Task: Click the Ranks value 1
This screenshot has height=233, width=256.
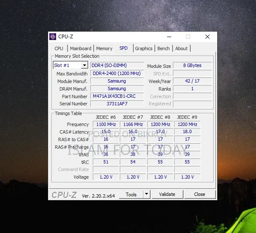Action: 192,88
